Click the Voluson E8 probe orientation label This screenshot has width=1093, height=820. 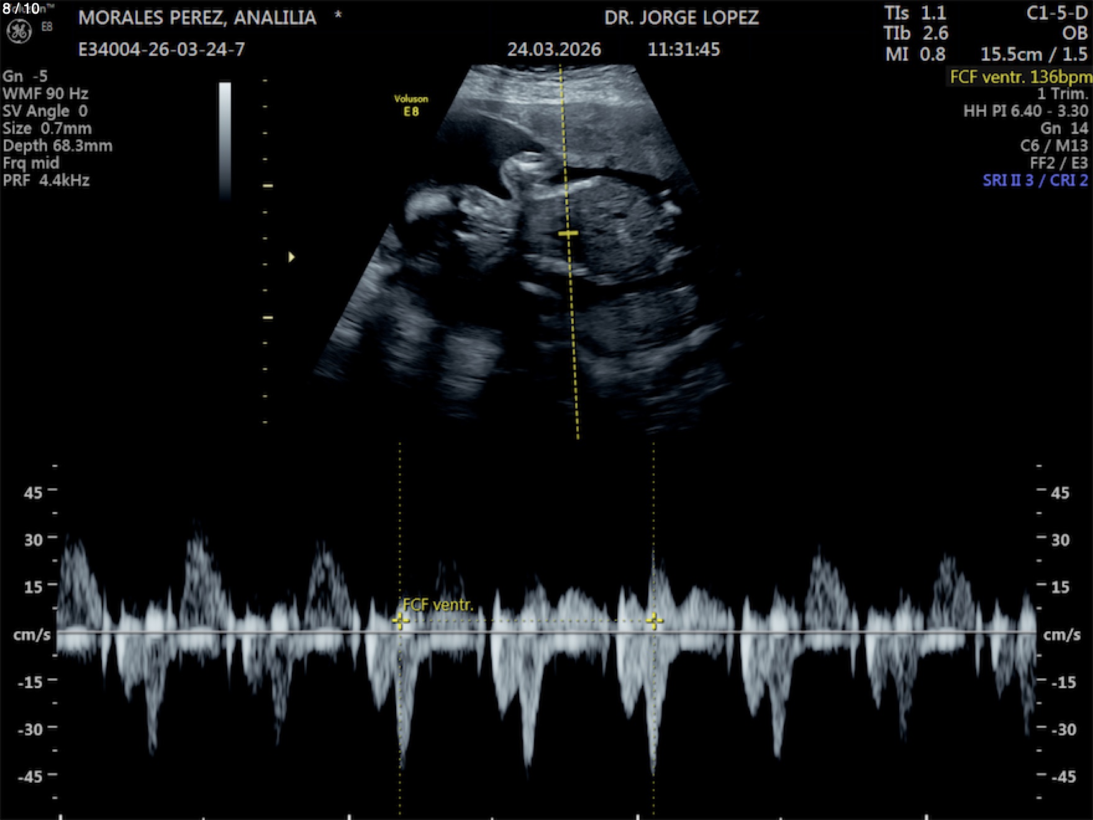(x=410, y=106)
